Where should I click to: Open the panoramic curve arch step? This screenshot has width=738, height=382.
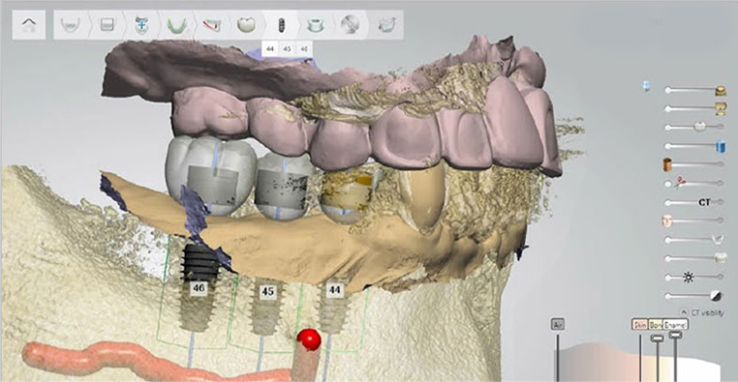177,24
